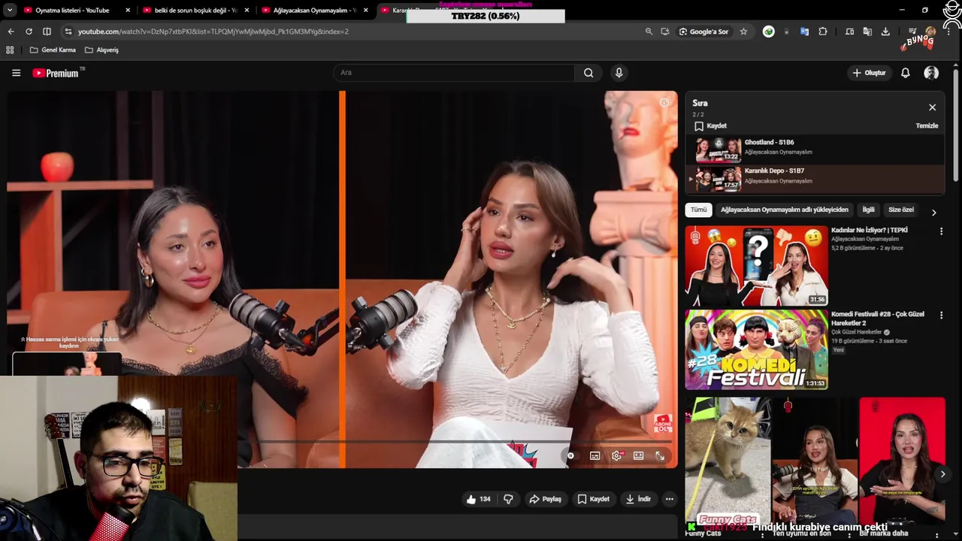Image resolution: width=962 pixels, height=541 pixels.
Task: Expand the tab search dropdown arrow
Action: point(10,10)
